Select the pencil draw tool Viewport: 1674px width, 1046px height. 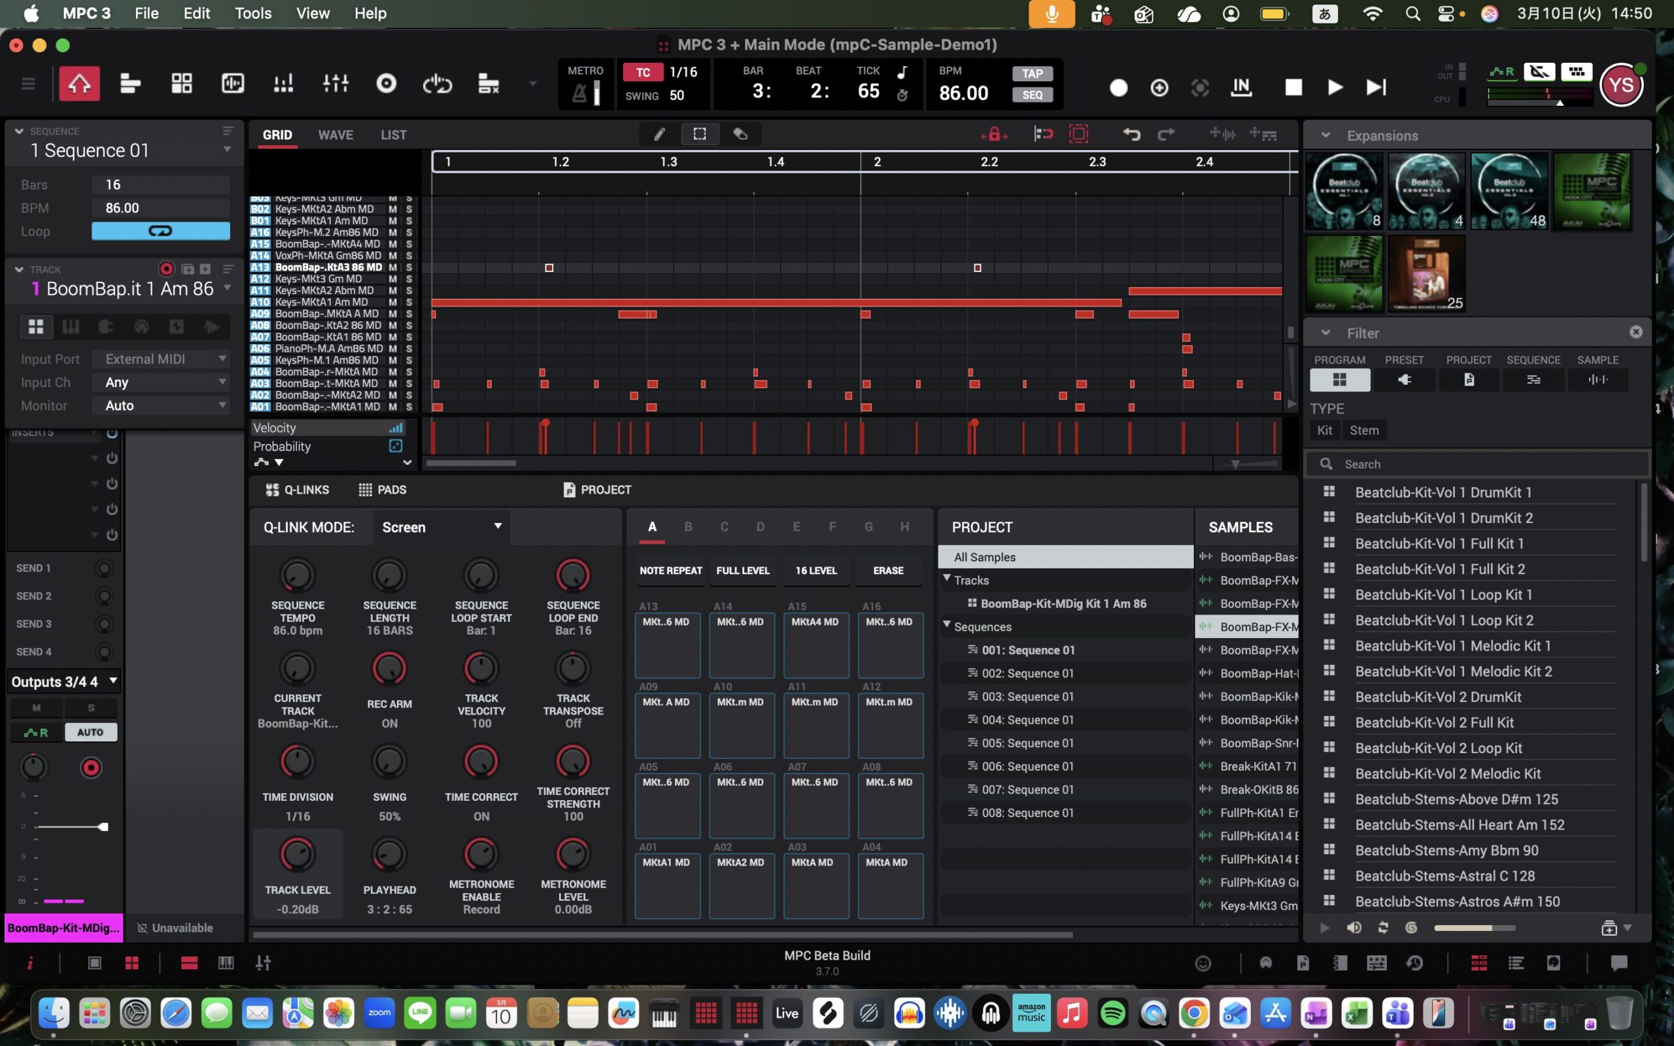[659, 134]
